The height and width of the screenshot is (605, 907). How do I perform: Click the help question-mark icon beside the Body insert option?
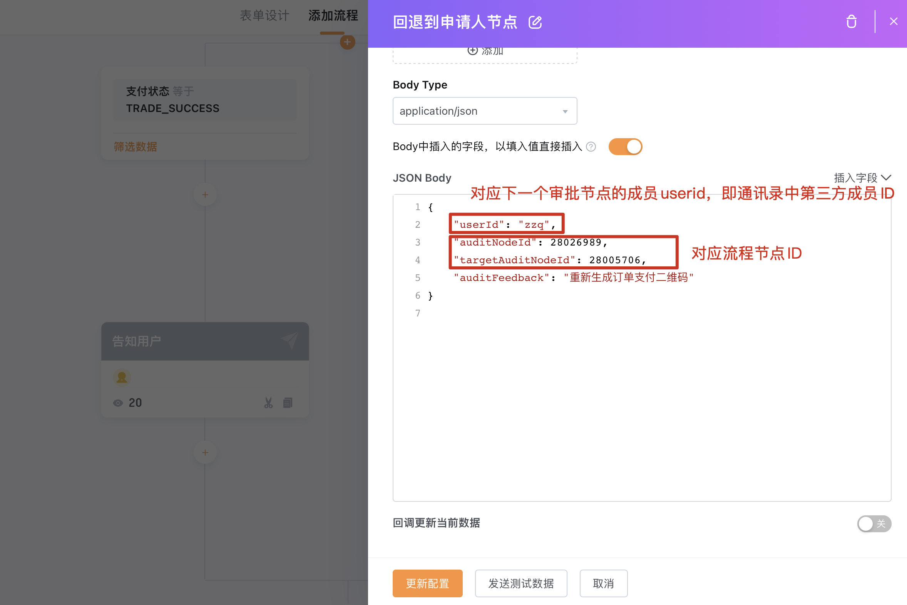pyautogui.click(x=591, y=147)
